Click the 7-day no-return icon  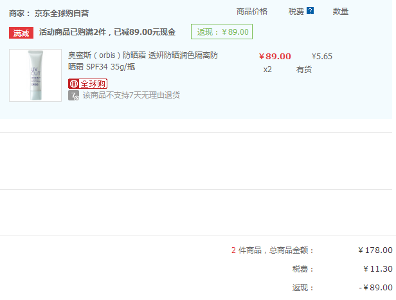[73, 95]
